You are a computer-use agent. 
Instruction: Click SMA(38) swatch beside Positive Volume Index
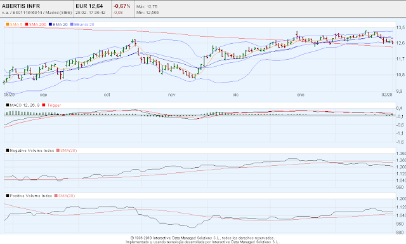pos(56,196)
